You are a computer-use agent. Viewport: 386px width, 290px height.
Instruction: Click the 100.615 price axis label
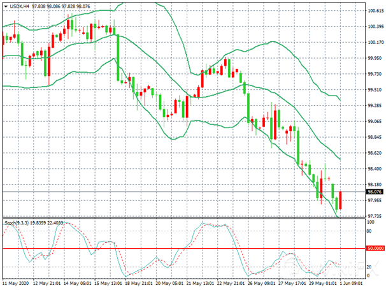[375, 11]
